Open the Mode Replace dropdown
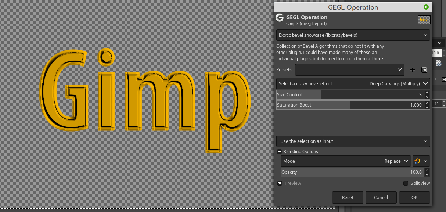 (x=346, y=161)
